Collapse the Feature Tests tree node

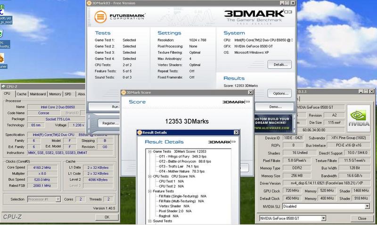149,192
